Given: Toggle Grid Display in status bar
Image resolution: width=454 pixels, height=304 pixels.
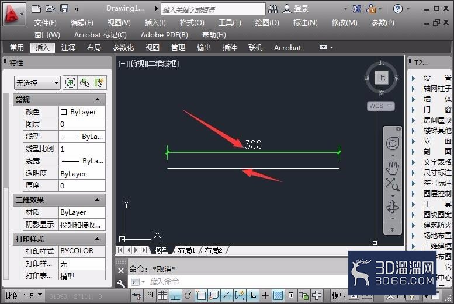Looking at the screenshot, I should tap(162, 295).
